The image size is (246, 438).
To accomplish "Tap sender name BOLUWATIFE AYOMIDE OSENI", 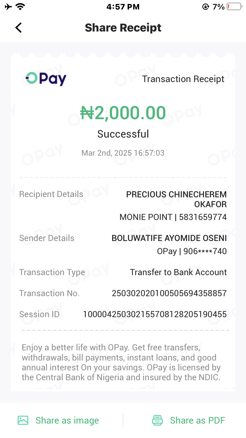I will point(169,238).
